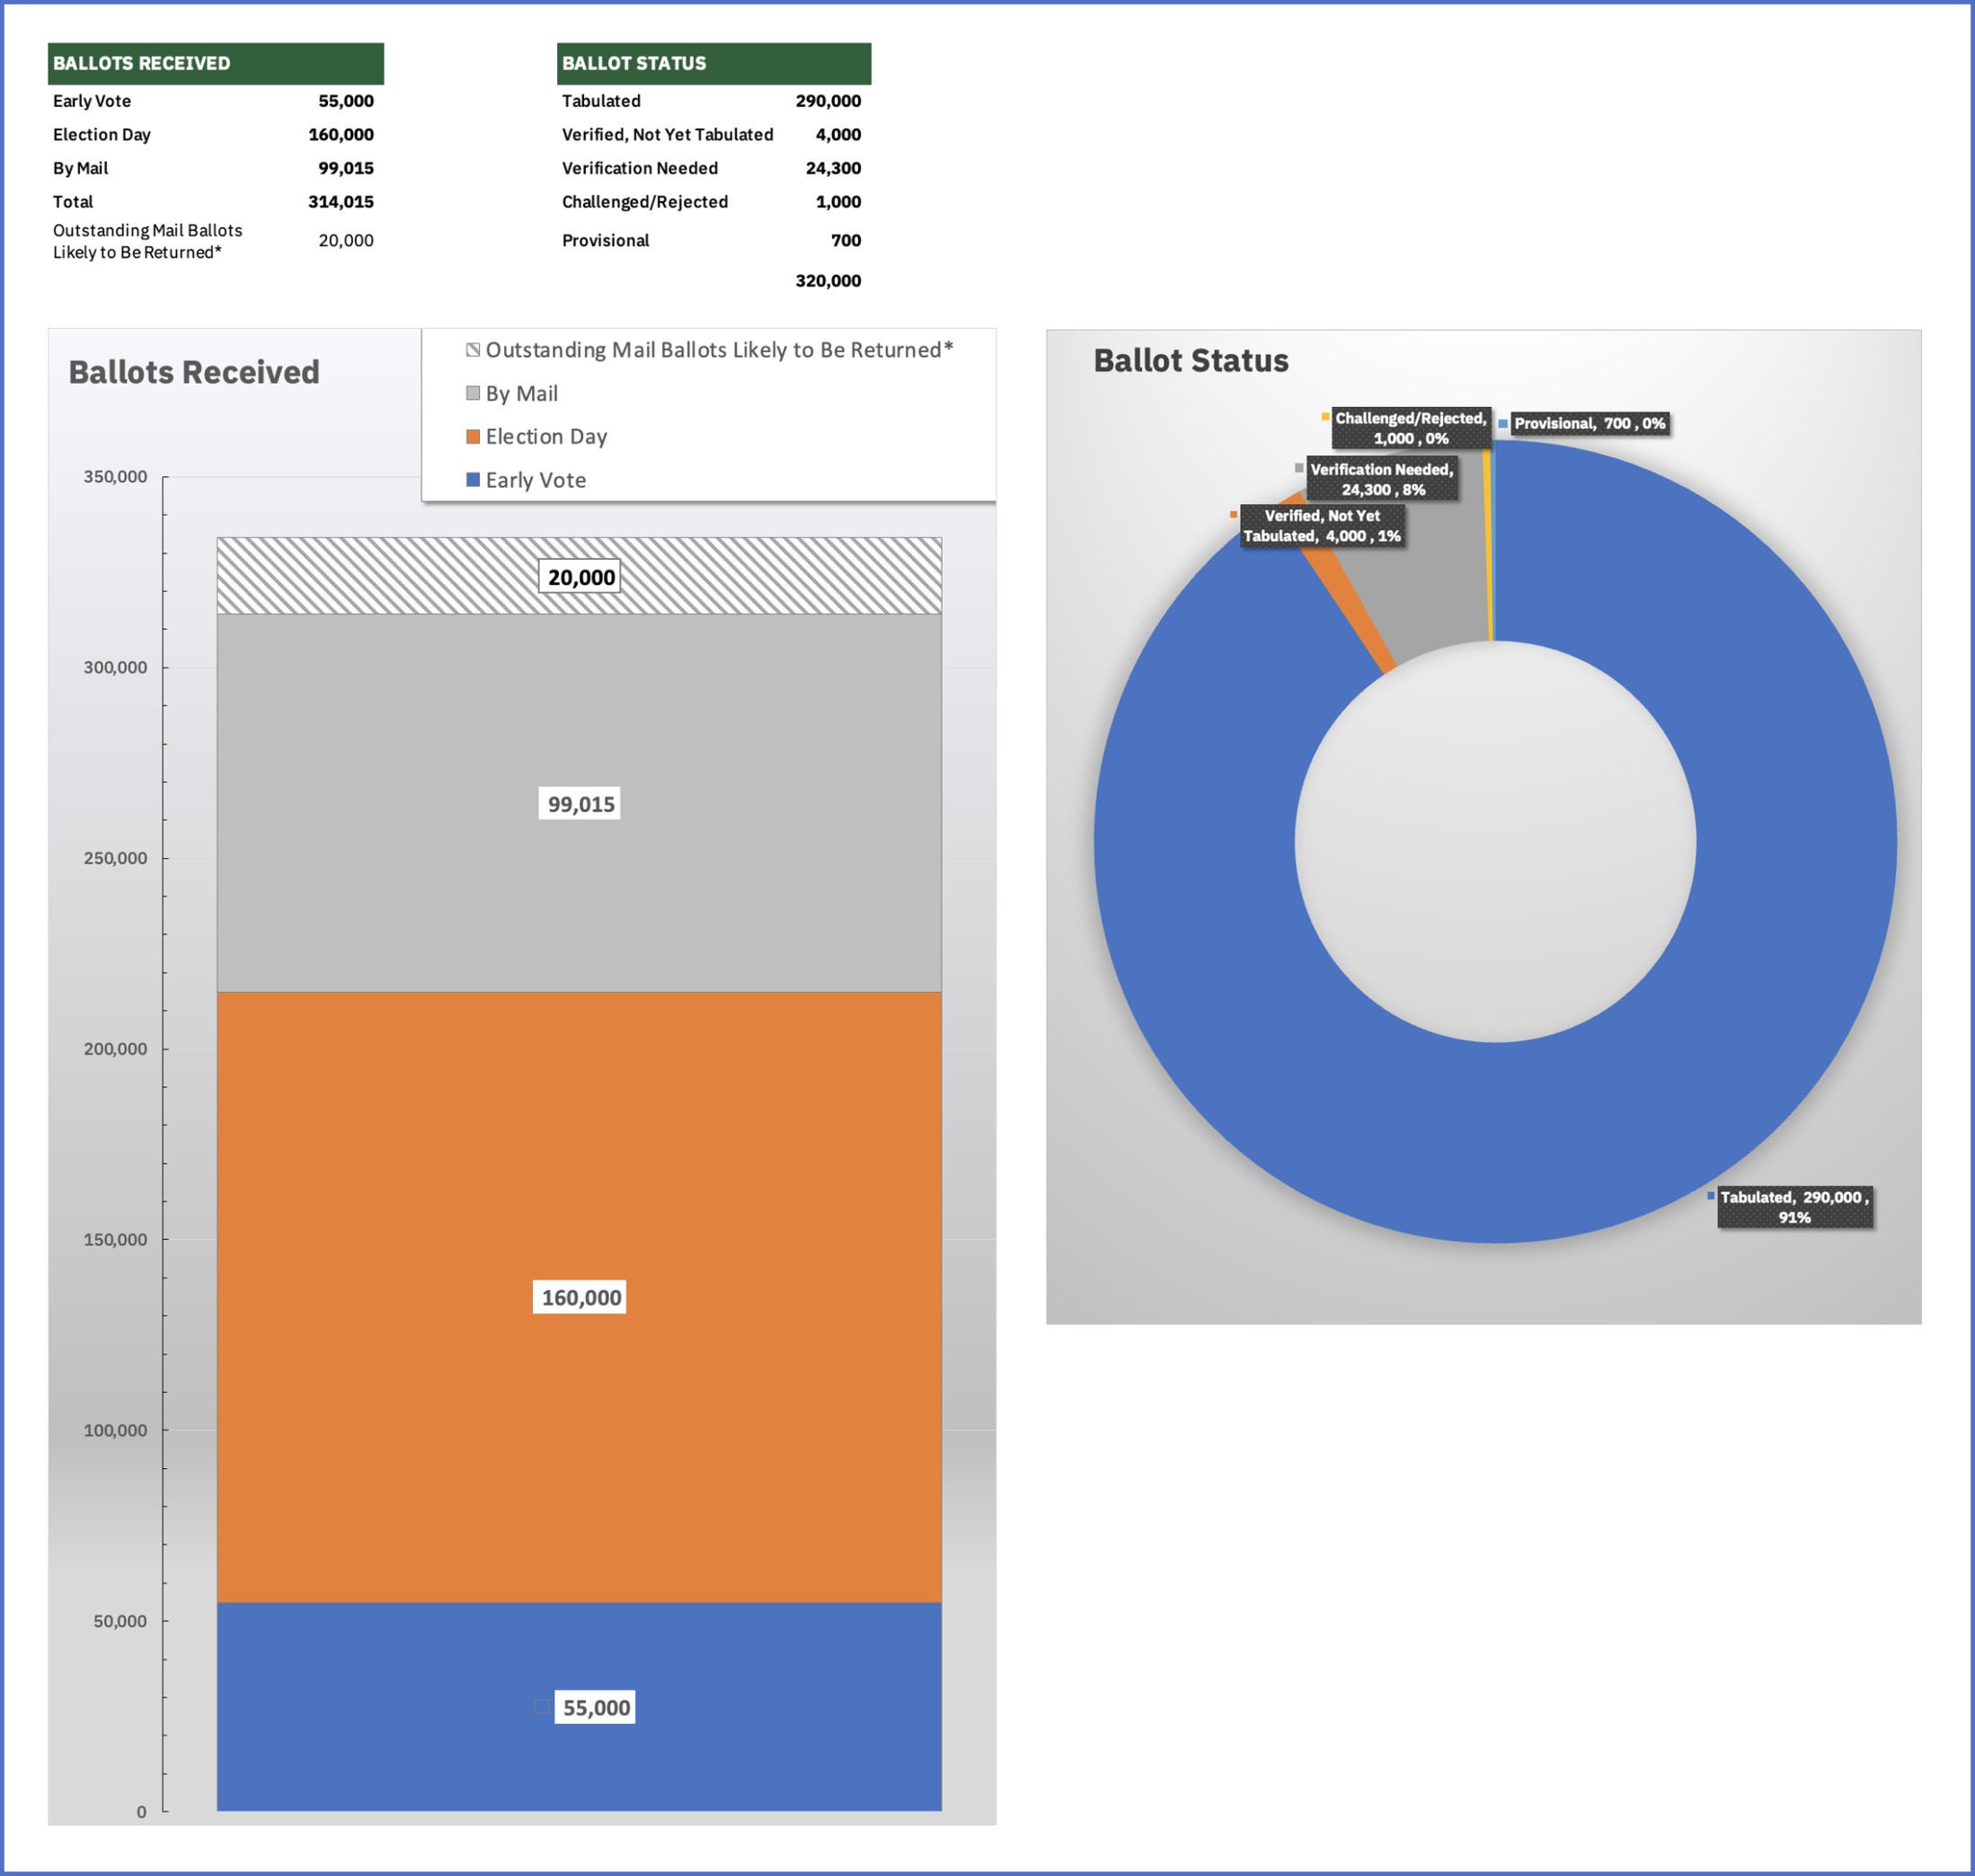Click the Ballots Received chart title
This screenshot has width=1975, height=1876.
194,371
